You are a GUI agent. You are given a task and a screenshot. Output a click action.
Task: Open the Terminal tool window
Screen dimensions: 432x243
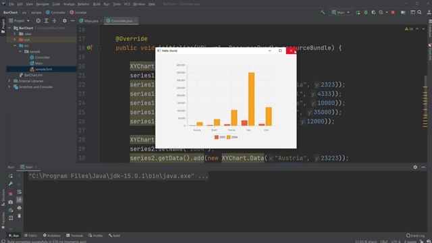point(74,236)
